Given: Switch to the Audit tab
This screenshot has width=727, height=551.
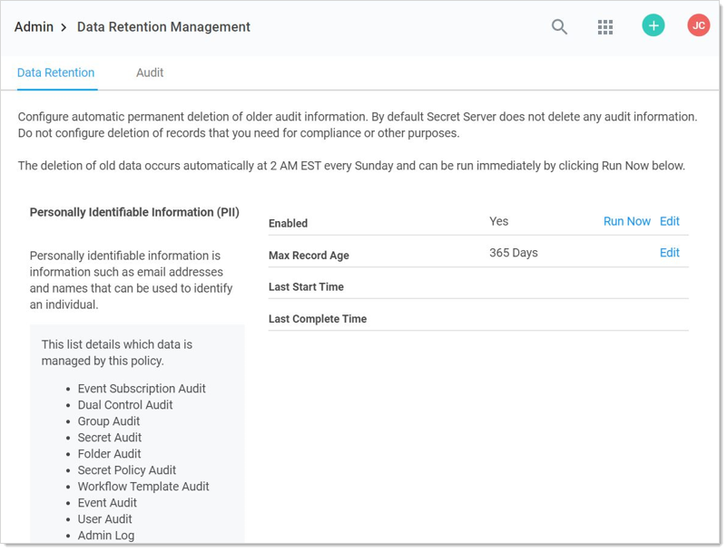Looking at the screenshot, I should click(150, 72).
